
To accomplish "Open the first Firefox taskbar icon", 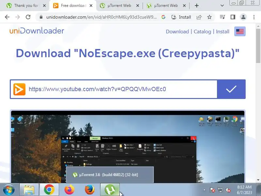I will pyautogui.click(x=69, y=190).
